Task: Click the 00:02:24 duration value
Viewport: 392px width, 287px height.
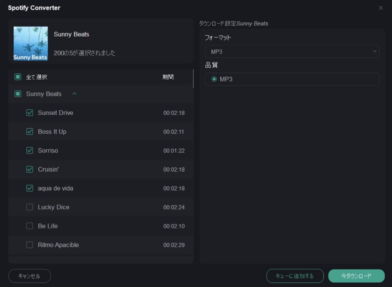Action: click(x=174, y=207)
